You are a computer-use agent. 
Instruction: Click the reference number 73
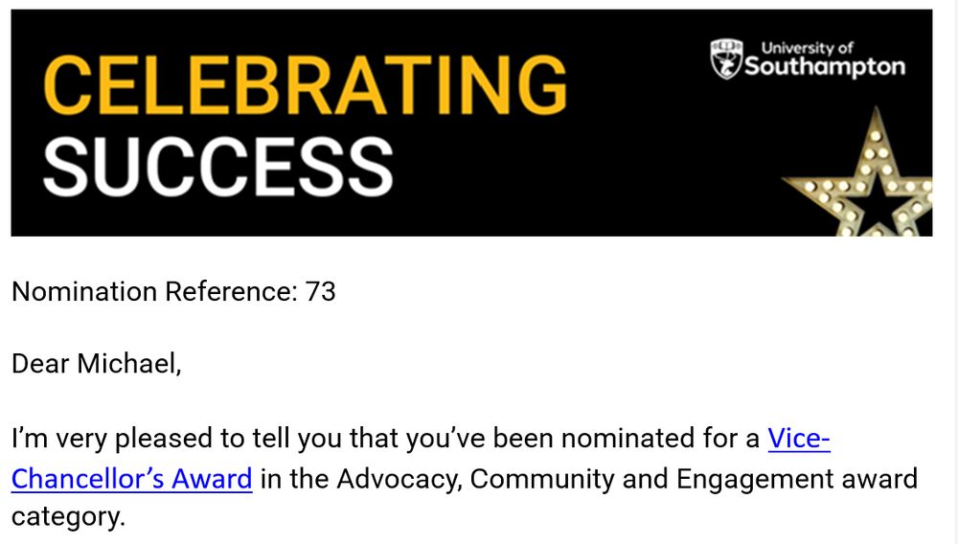coord(321,291)
